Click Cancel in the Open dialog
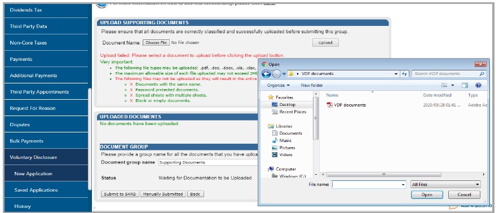Viewport: 499px width, 213px height. pos(464,195)
